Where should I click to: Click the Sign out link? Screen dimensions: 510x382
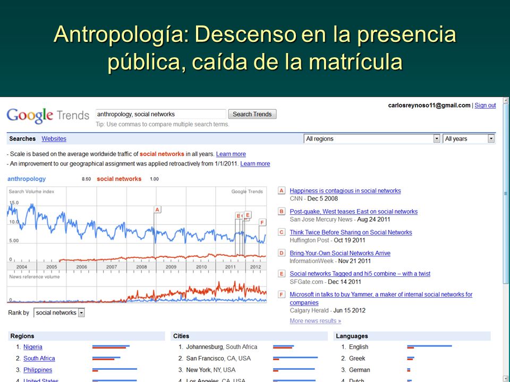tap(485, 105)
